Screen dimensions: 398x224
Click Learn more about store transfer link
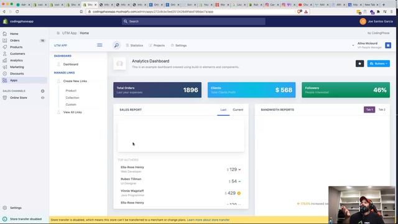208,220
